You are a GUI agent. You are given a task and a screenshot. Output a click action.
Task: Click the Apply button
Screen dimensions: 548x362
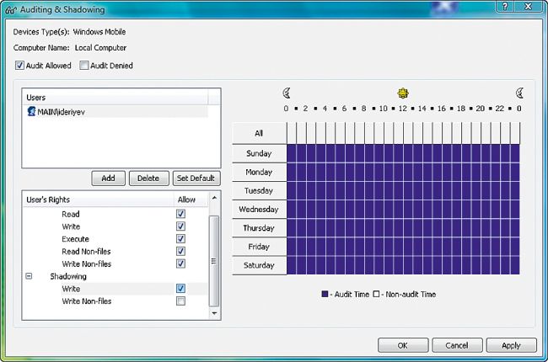click(511, 345)
